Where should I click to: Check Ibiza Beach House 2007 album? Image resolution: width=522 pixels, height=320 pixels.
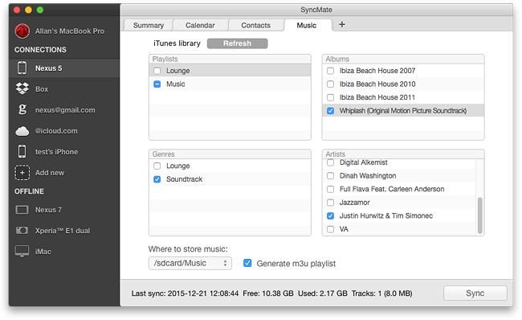pos(330,71)
